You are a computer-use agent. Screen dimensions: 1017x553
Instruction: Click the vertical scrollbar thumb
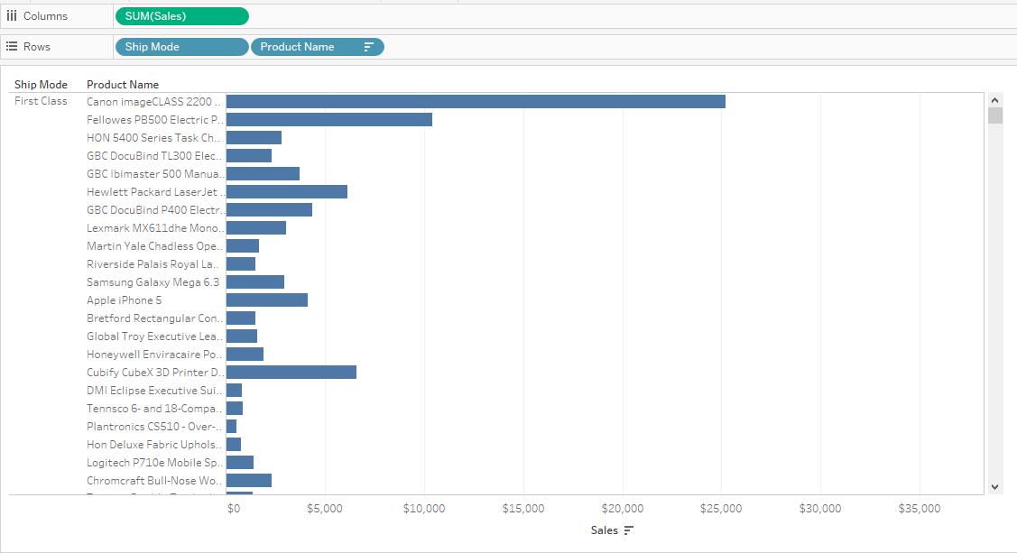tap(995, 115)
